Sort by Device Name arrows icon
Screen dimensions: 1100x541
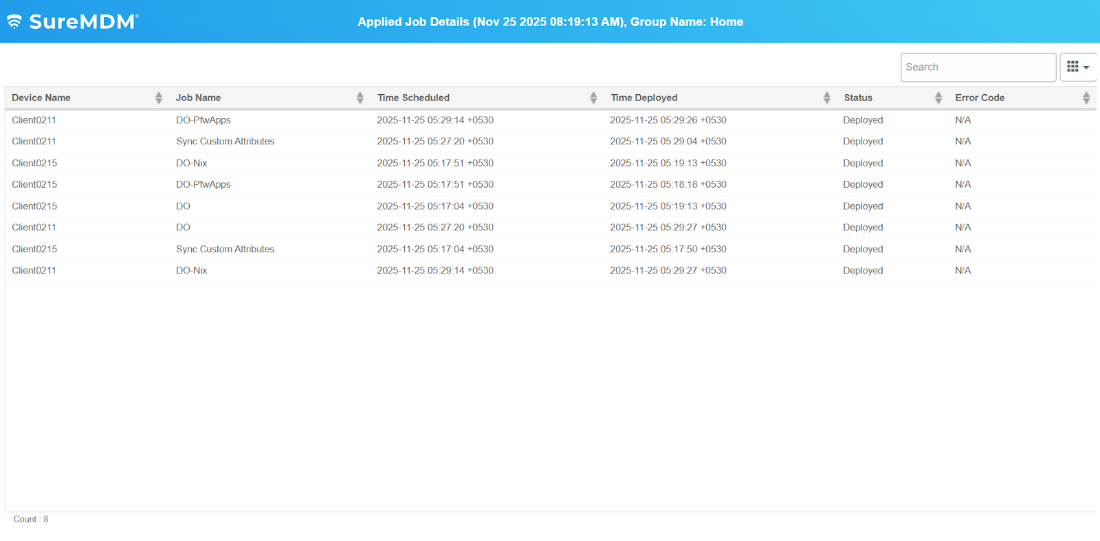coord(159,98)
